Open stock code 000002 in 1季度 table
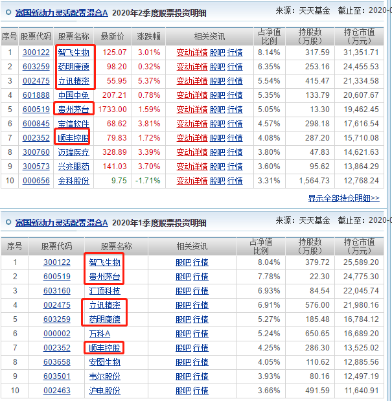The image size is (392, 401). 57,334
